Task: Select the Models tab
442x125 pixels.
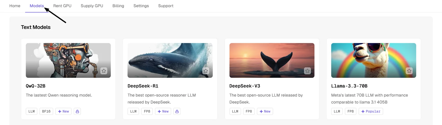Action: click(x=37, y=6)
